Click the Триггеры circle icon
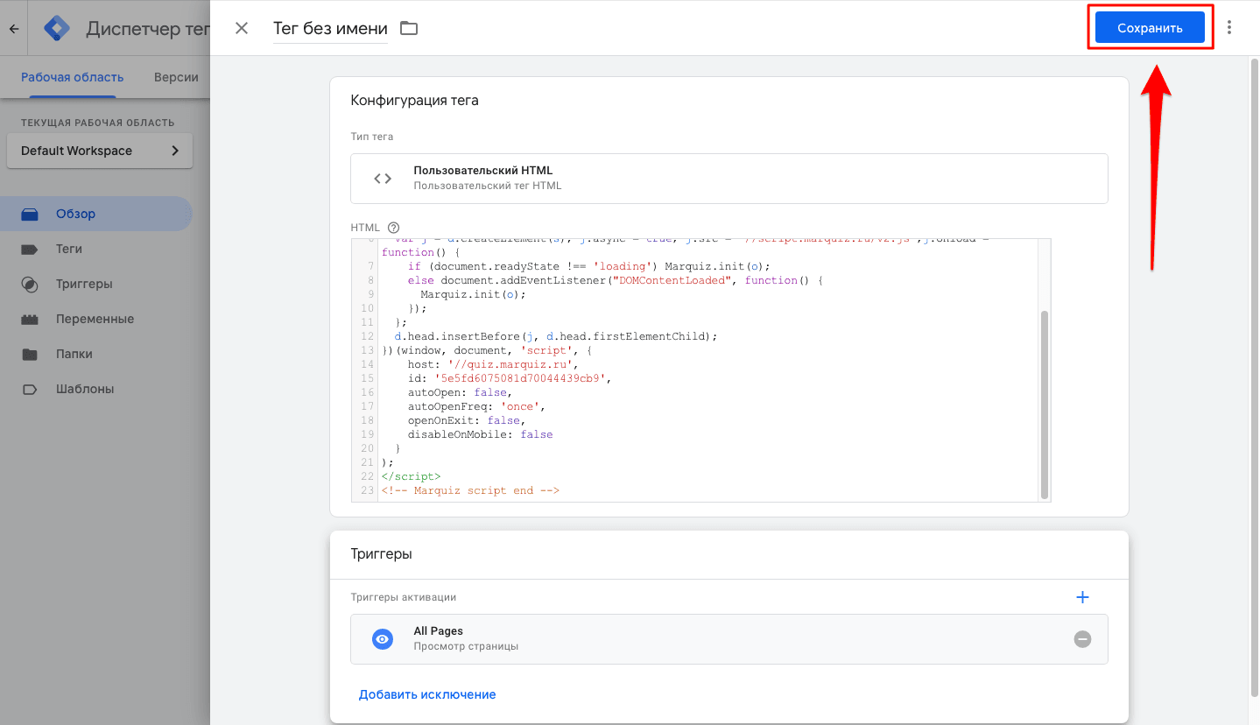1260x725 pixels. (x=30, y=284)
